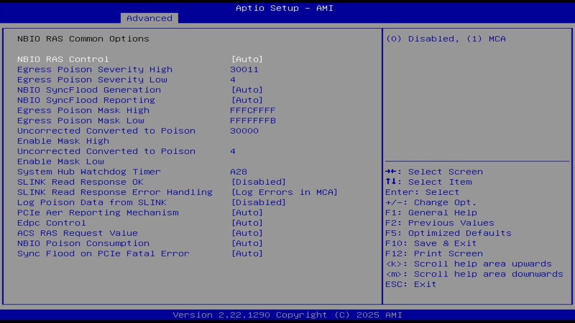Select Egress Poison Severity Low label
The width and height of the screenshot is (575, 323).
[x=92, y=80]
